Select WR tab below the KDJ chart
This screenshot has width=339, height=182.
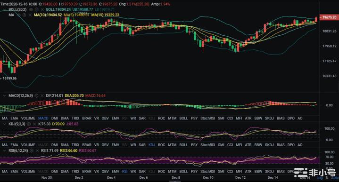tap(133, 145)
